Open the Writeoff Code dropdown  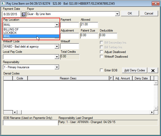[57, 47]
